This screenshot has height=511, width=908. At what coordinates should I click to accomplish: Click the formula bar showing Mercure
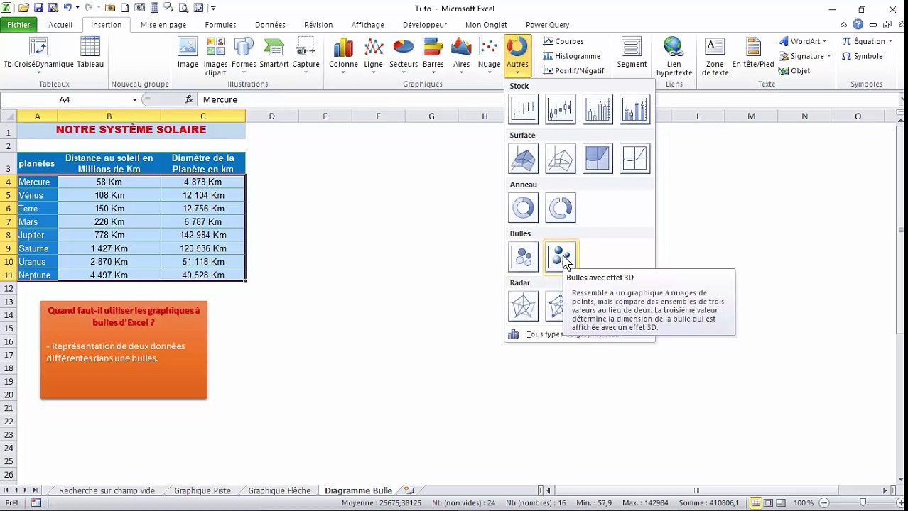tap(547, 99)
